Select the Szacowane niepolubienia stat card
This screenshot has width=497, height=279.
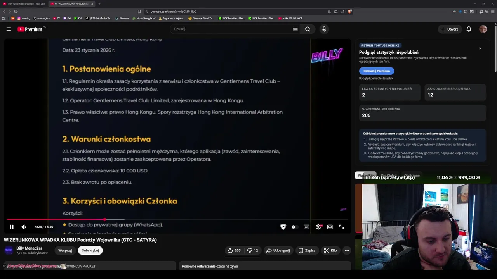point(455,92)
